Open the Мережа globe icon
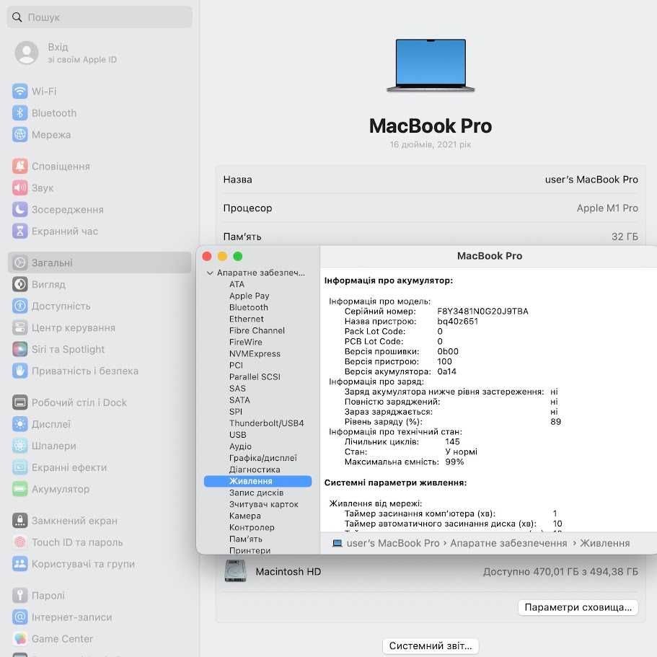This screenshot has width=657, height=657. pyautogui.click(x=19, y=134)
